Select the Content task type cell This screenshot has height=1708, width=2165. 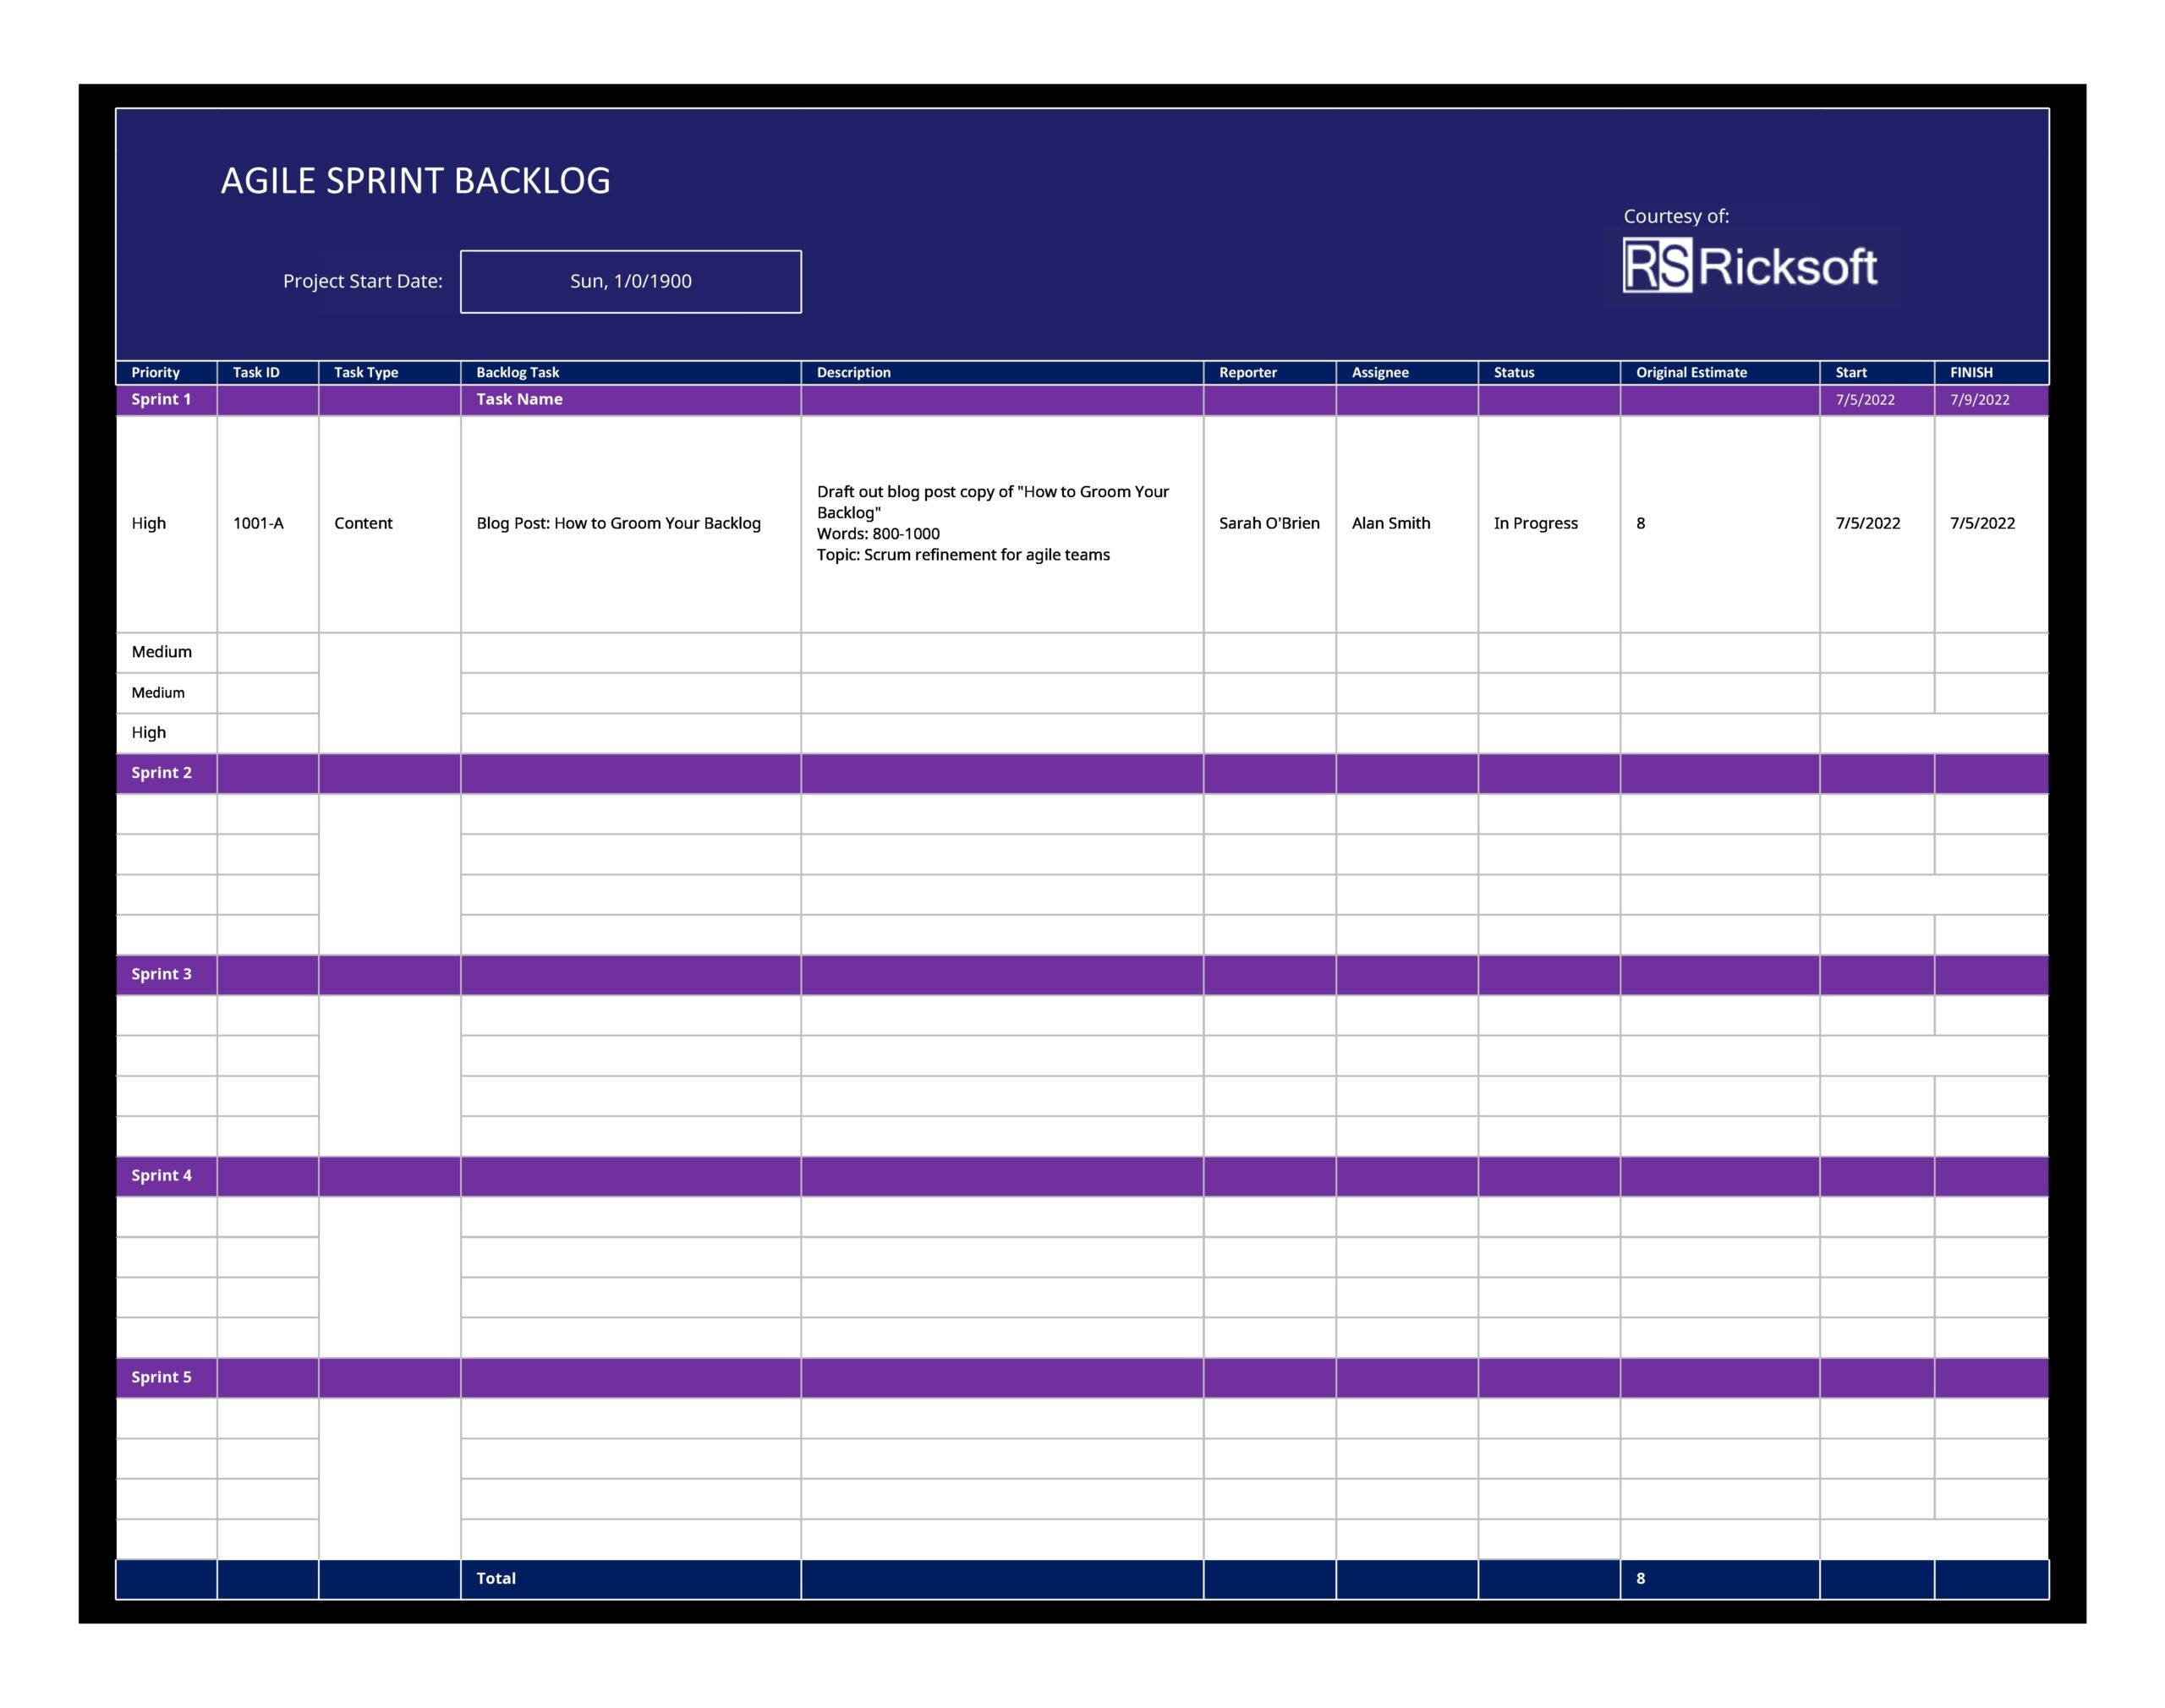363,523
